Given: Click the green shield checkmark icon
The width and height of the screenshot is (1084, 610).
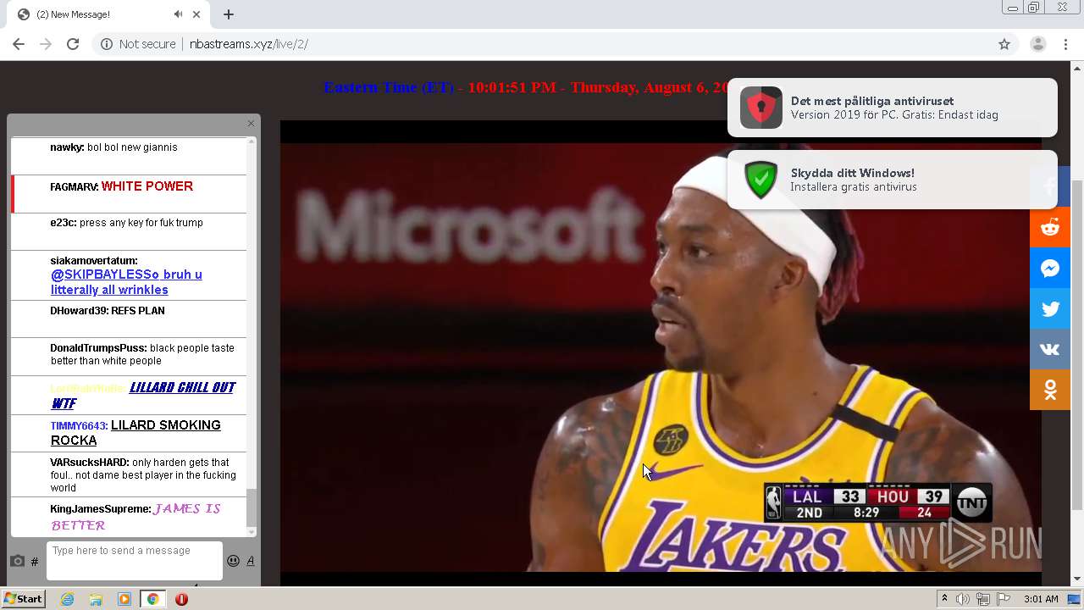Looking at the screenshot, I should [760, 180].
